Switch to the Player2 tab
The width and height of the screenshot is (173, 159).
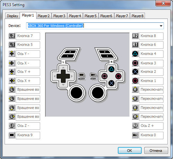[x=44, y=16]
